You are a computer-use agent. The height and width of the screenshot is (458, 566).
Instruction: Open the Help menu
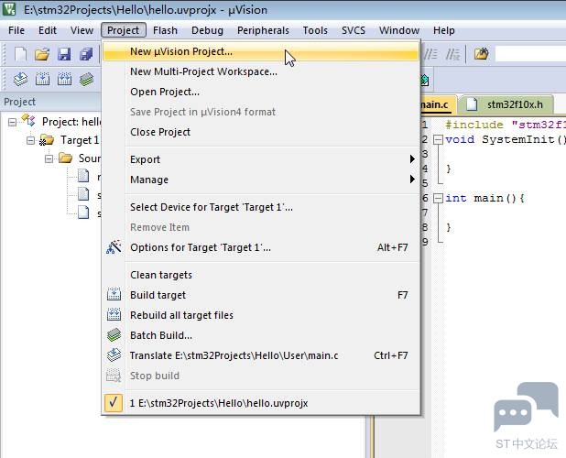(x=444, y=30)
